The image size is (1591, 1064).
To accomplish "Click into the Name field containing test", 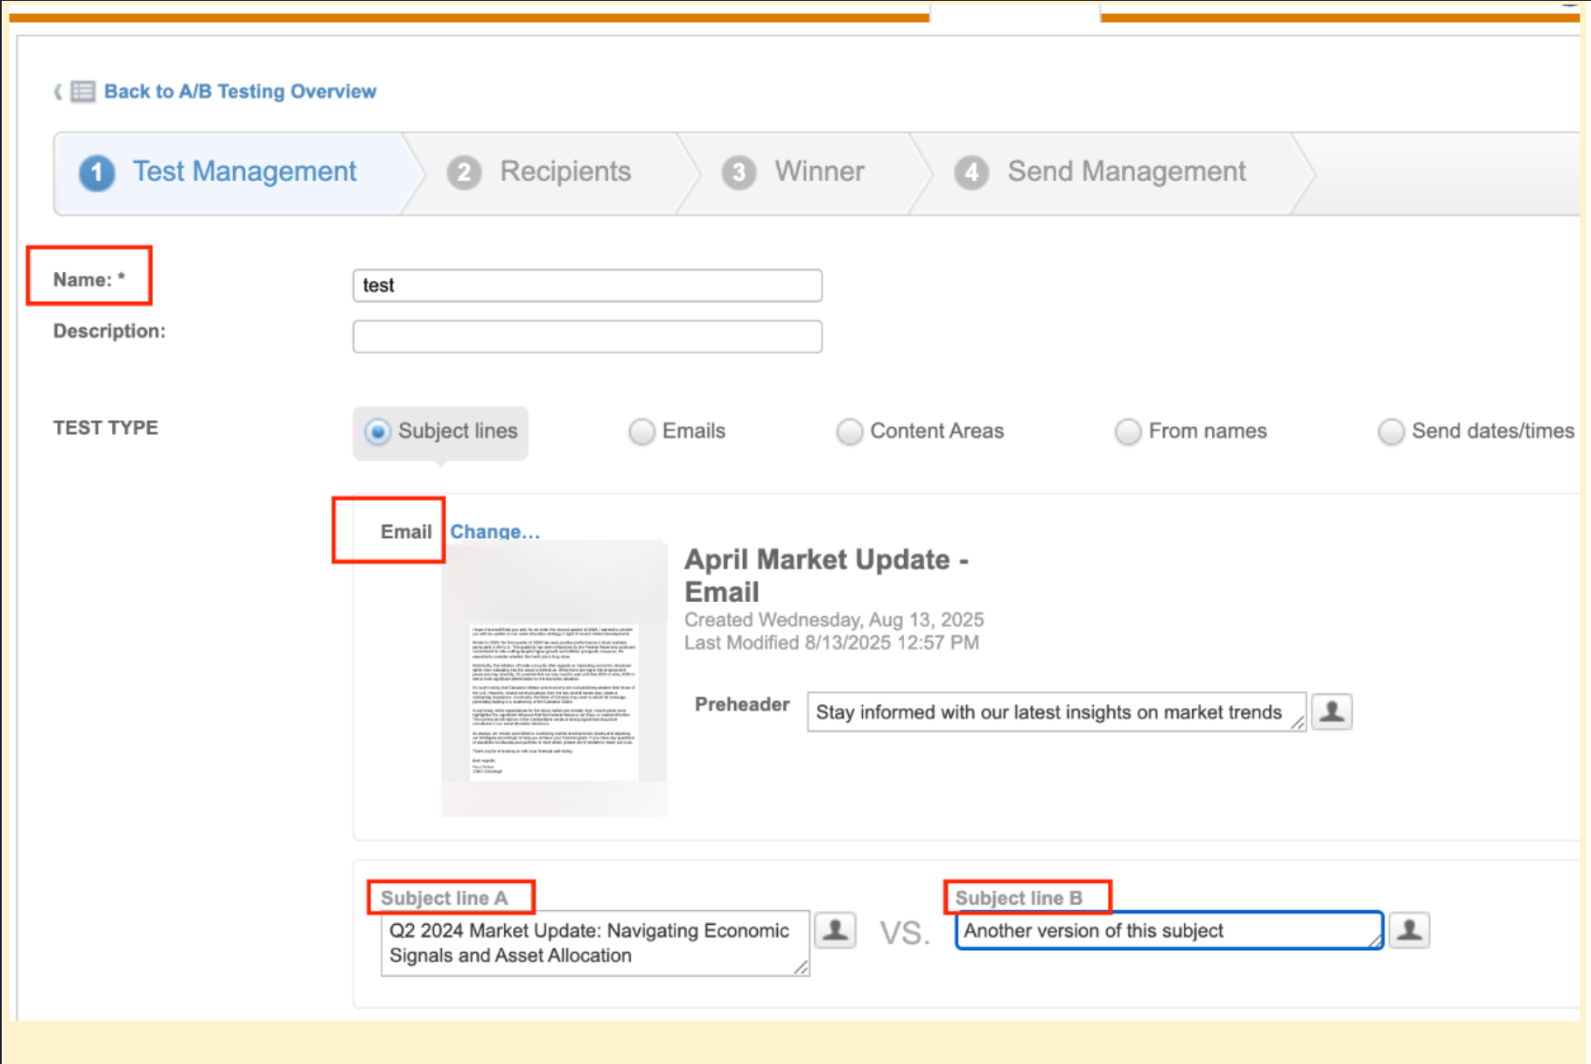I will click(587, 285).
